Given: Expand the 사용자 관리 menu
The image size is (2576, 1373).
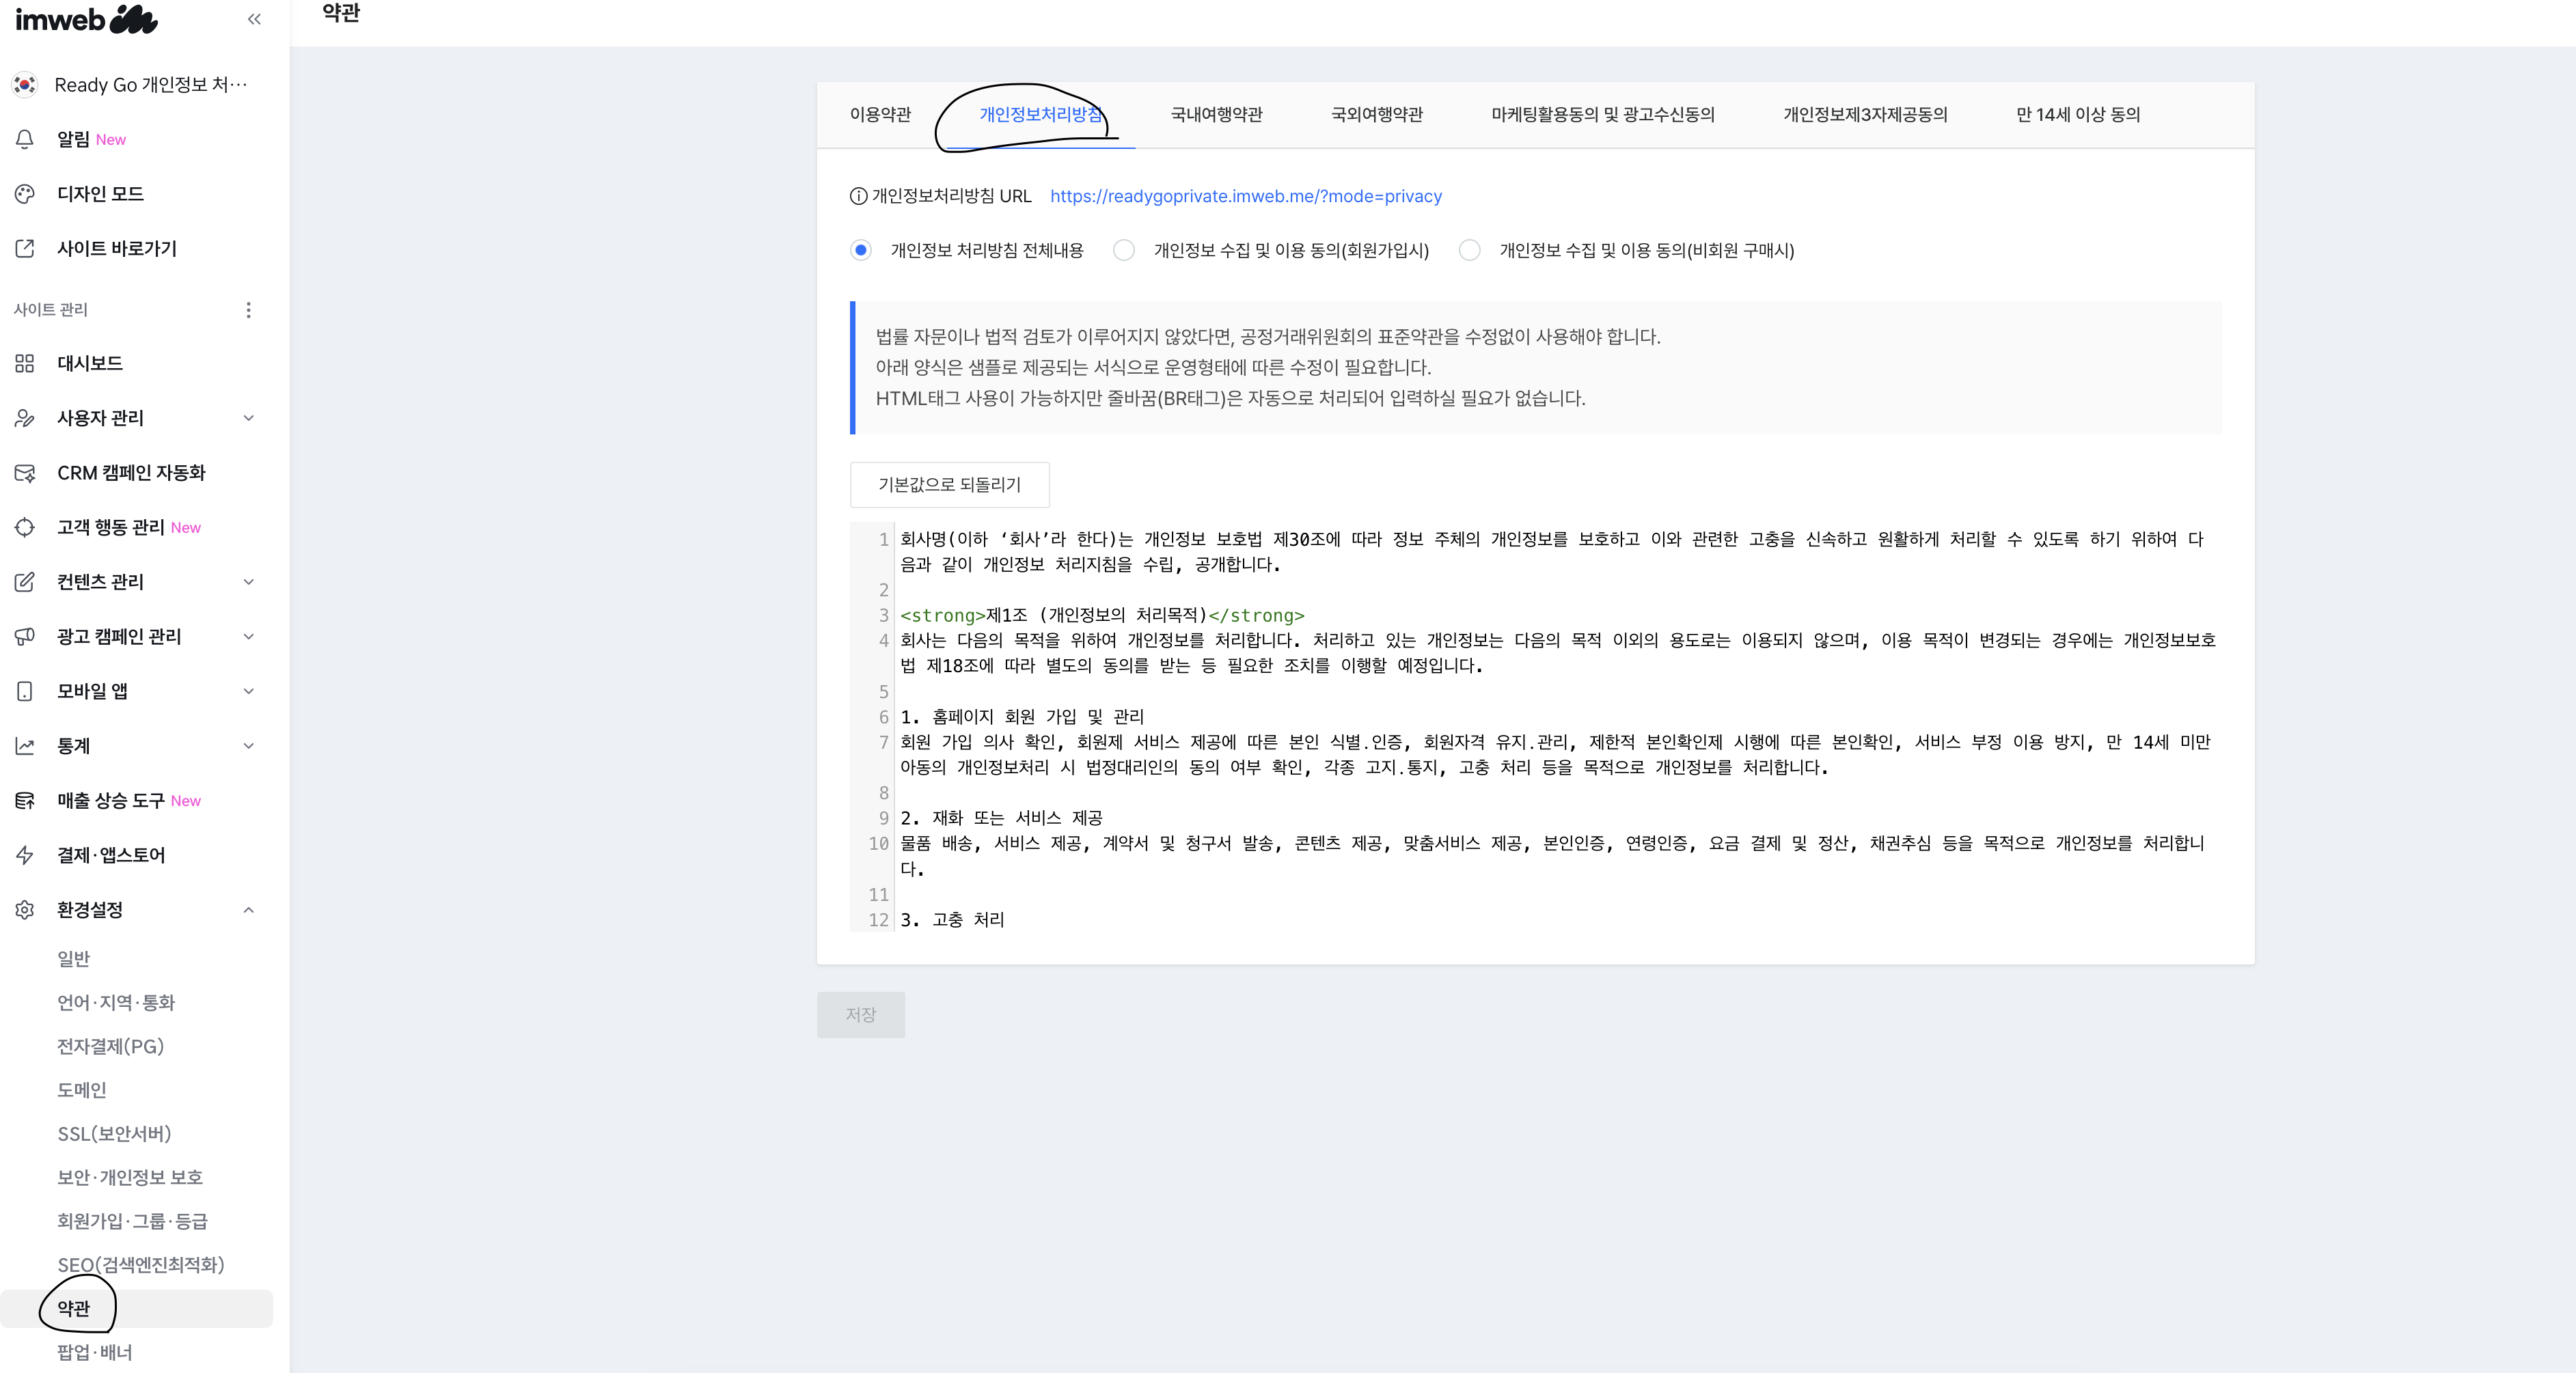Looking at the screenshot, I should [x=248, y=418].
